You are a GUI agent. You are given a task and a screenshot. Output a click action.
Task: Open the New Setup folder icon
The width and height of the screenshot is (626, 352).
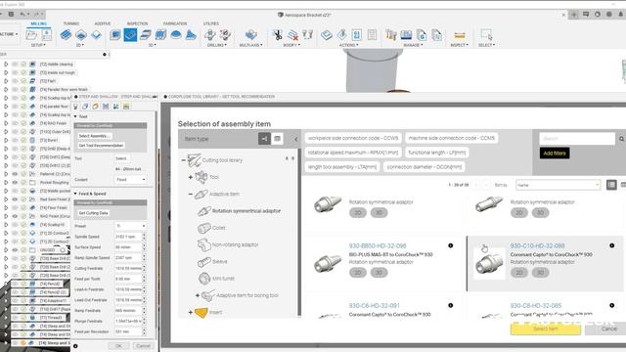coord(31,35)
